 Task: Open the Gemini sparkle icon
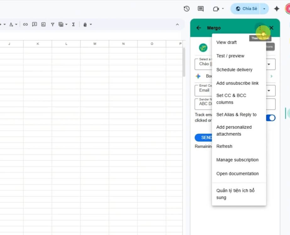pyautogui.click(x=277, y=9)
